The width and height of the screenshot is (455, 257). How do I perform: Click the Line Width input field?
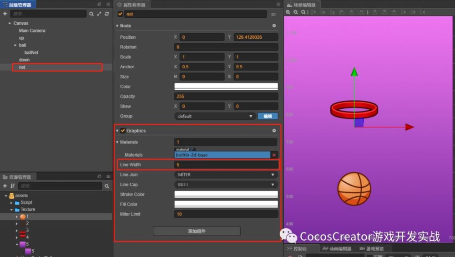(x=226, y=165)
